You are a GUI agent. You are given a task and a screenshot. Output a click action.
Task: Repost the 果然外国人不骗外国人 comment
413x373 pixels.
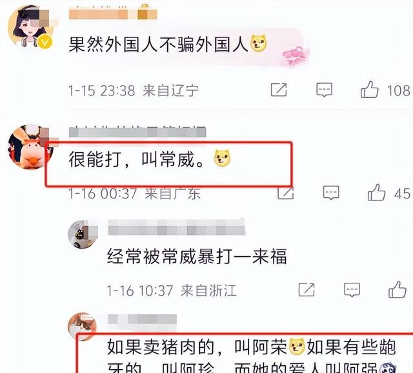(x=279, y=90)
